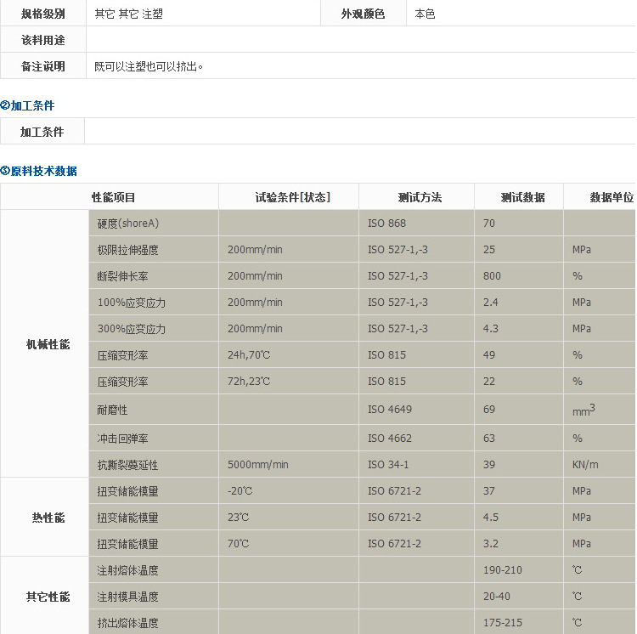Click the 本色 color value

pos(425,14)
